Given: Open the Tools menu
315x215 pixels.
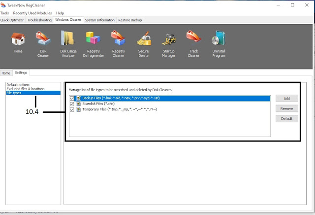Looking at the screenshot, I should pos(4,13).
